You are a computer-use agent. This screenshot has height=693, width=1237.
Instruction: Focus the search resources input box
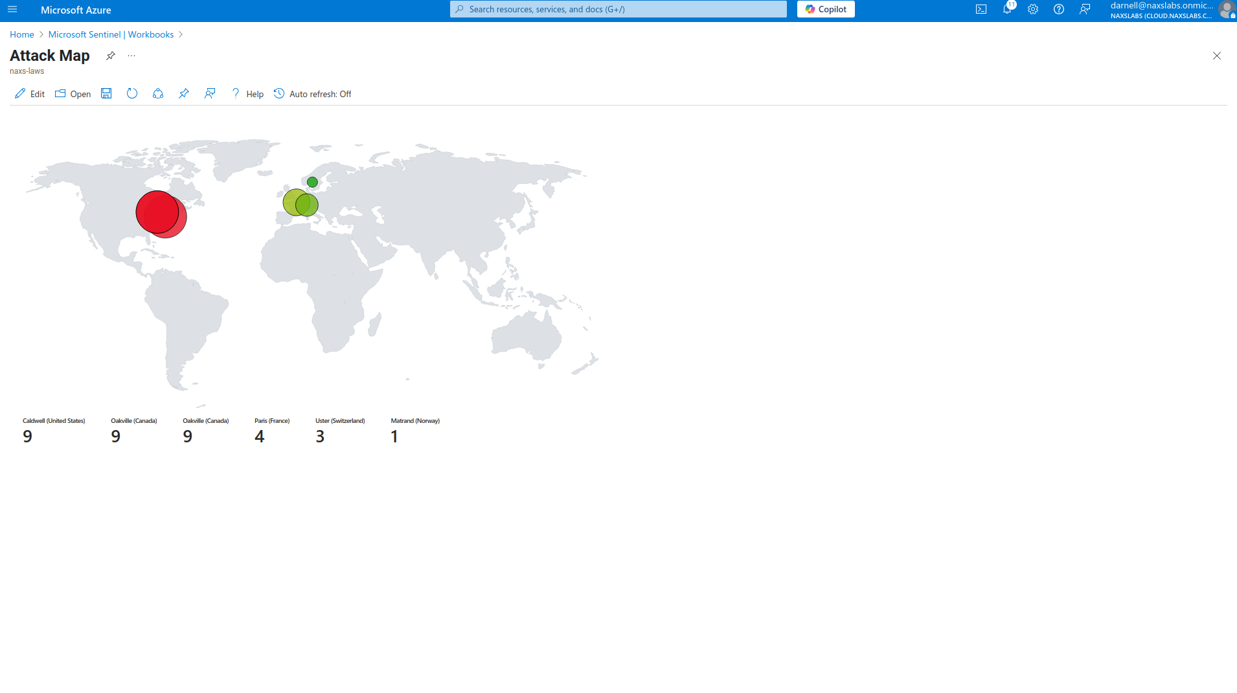(x=618, y=9)
